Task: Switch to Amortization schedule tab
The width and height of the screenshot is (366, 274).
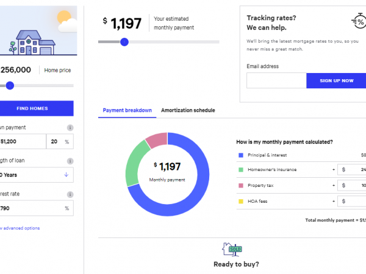Action: 188,110
